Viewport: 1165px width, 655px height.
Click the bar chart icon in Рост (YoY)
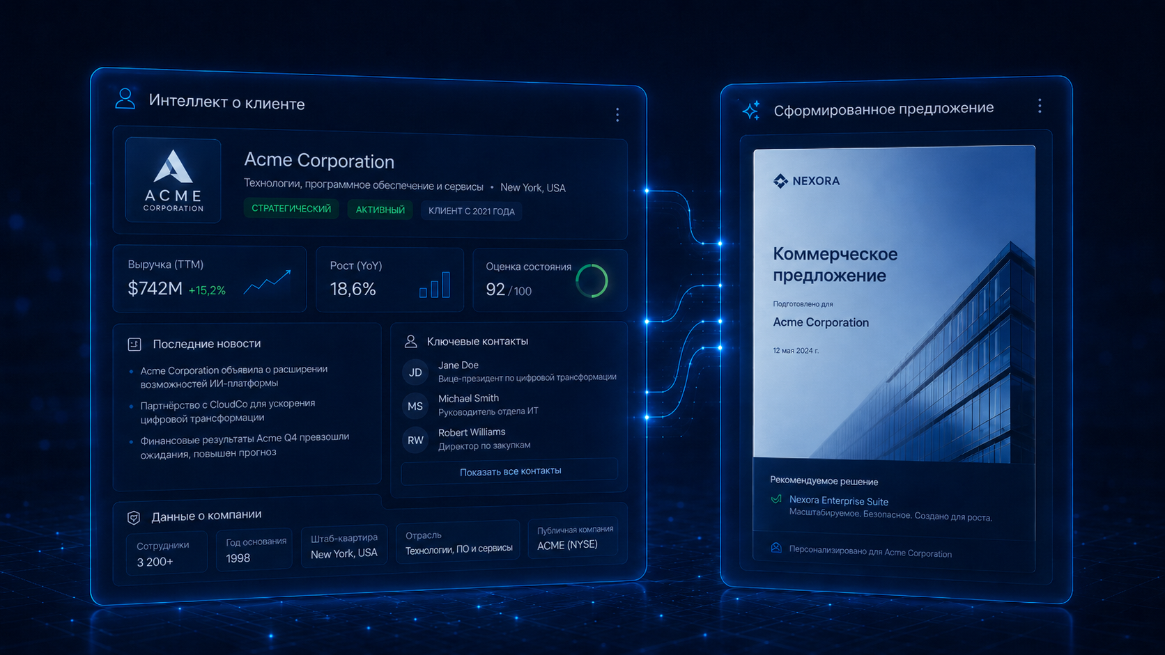pyautogui.click(x=435, y=285)
